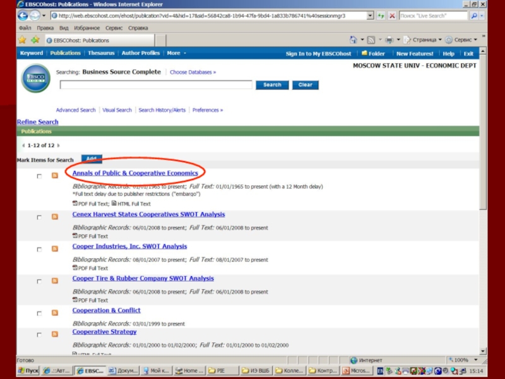Image resolution: width=505 pixels, height=379 pixels.
Task: Check the box for Annals of Public & Cooperative Economics
Action: 39,176
